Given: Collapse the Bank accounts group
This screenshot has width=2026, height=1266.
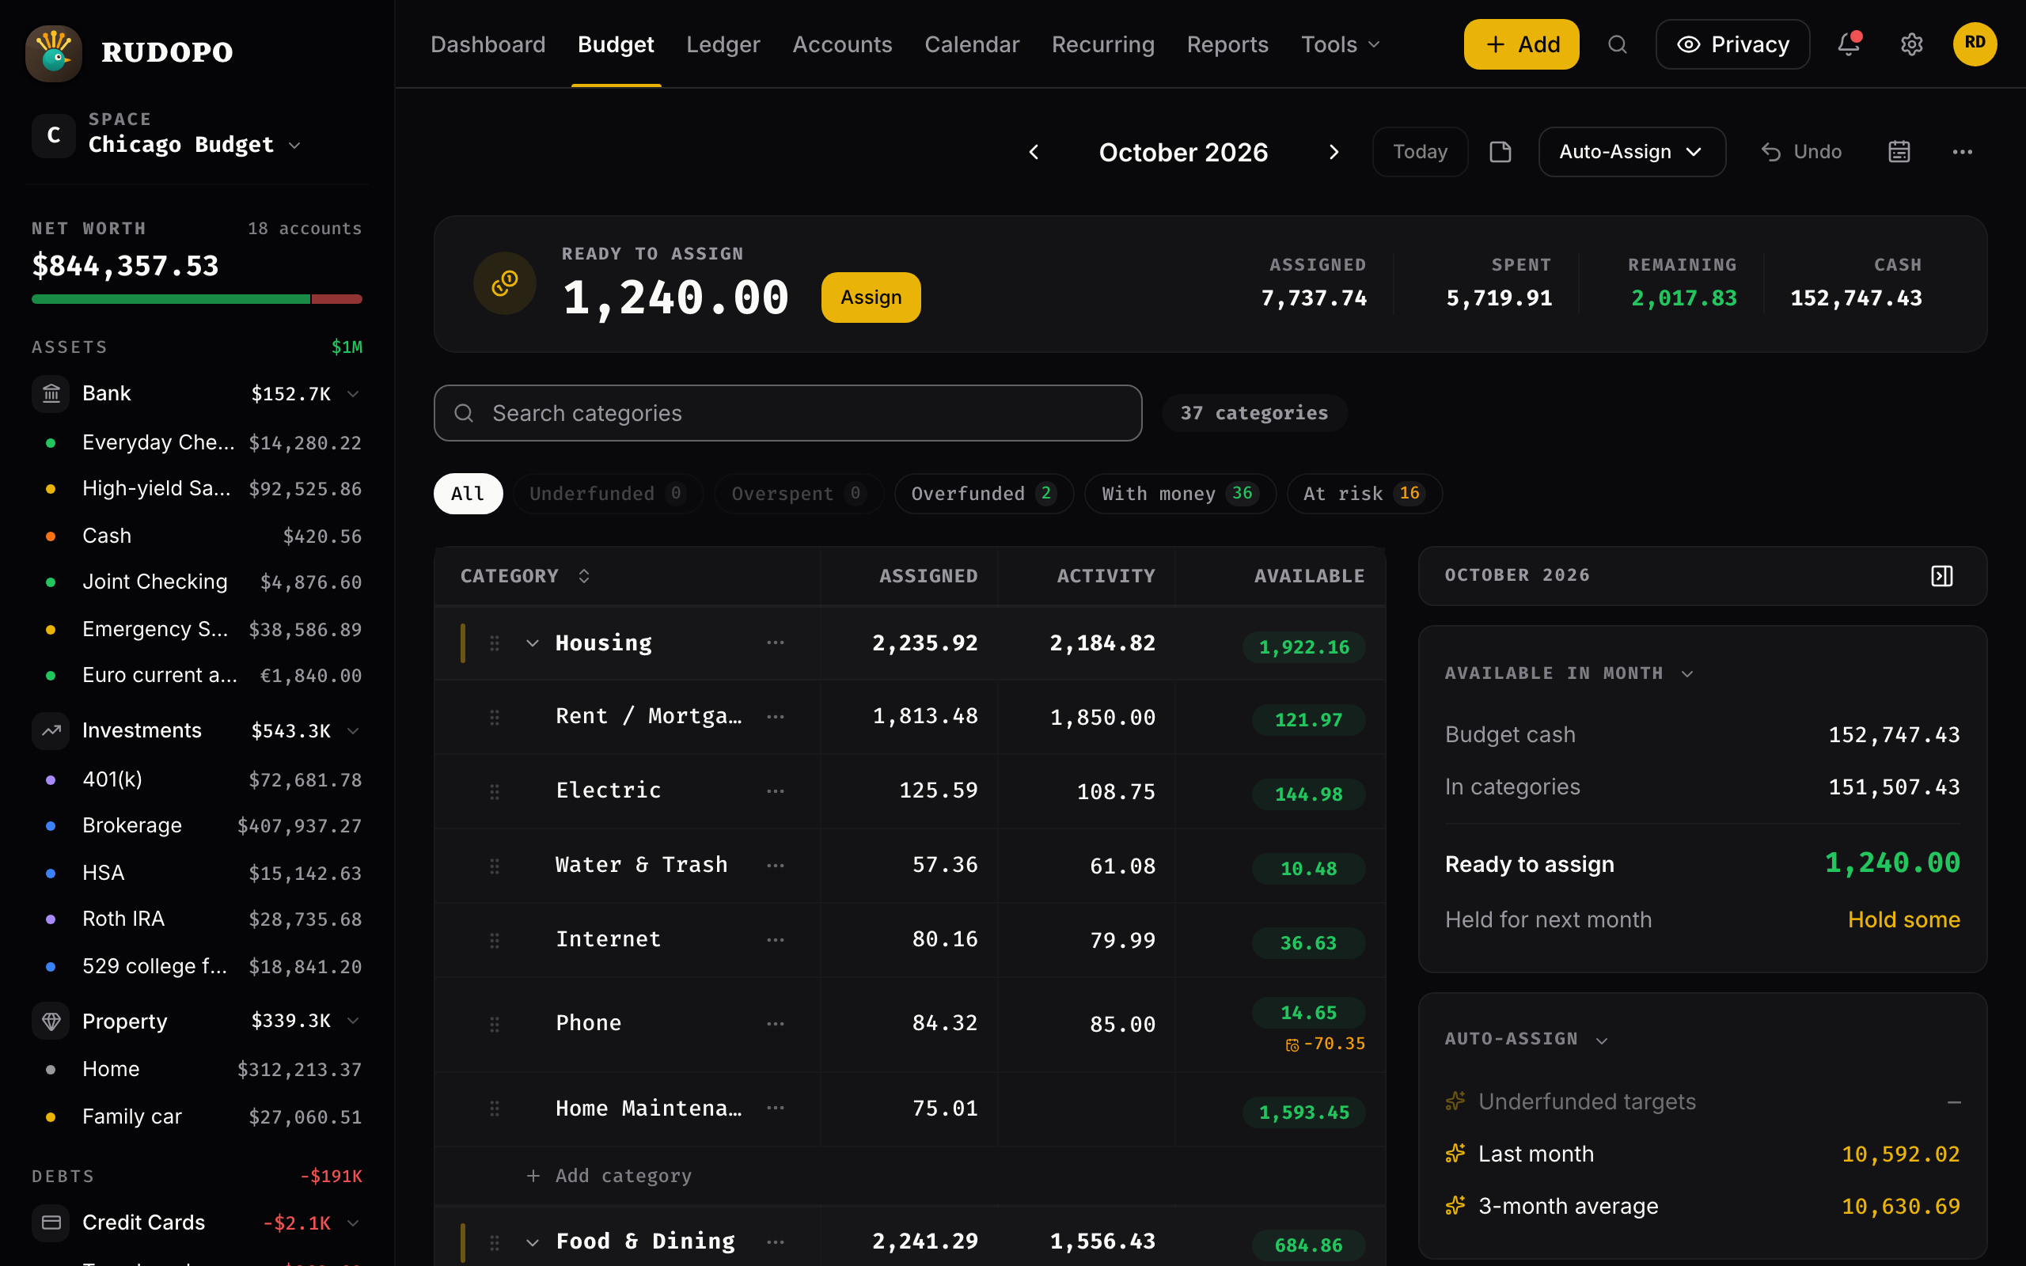Looking at the screenshot, I should coord(353,393).
